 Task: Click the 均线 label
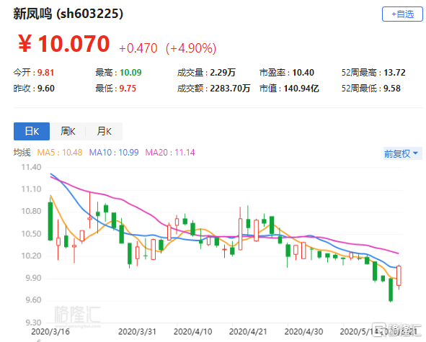coord(22,153)
